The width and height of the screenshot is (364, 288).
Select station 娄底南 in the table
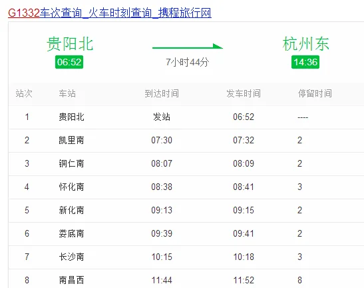coord(71,233)
